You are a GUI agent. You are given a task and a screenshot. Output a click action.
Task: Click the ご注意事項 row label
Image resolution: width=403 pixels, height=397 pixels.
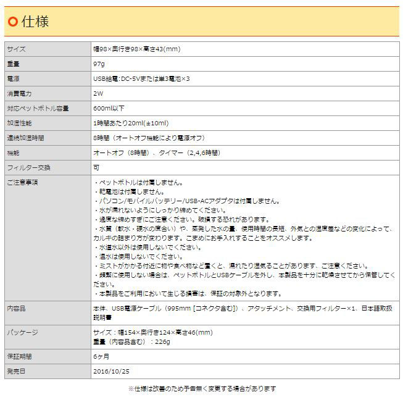click(23, 182)
